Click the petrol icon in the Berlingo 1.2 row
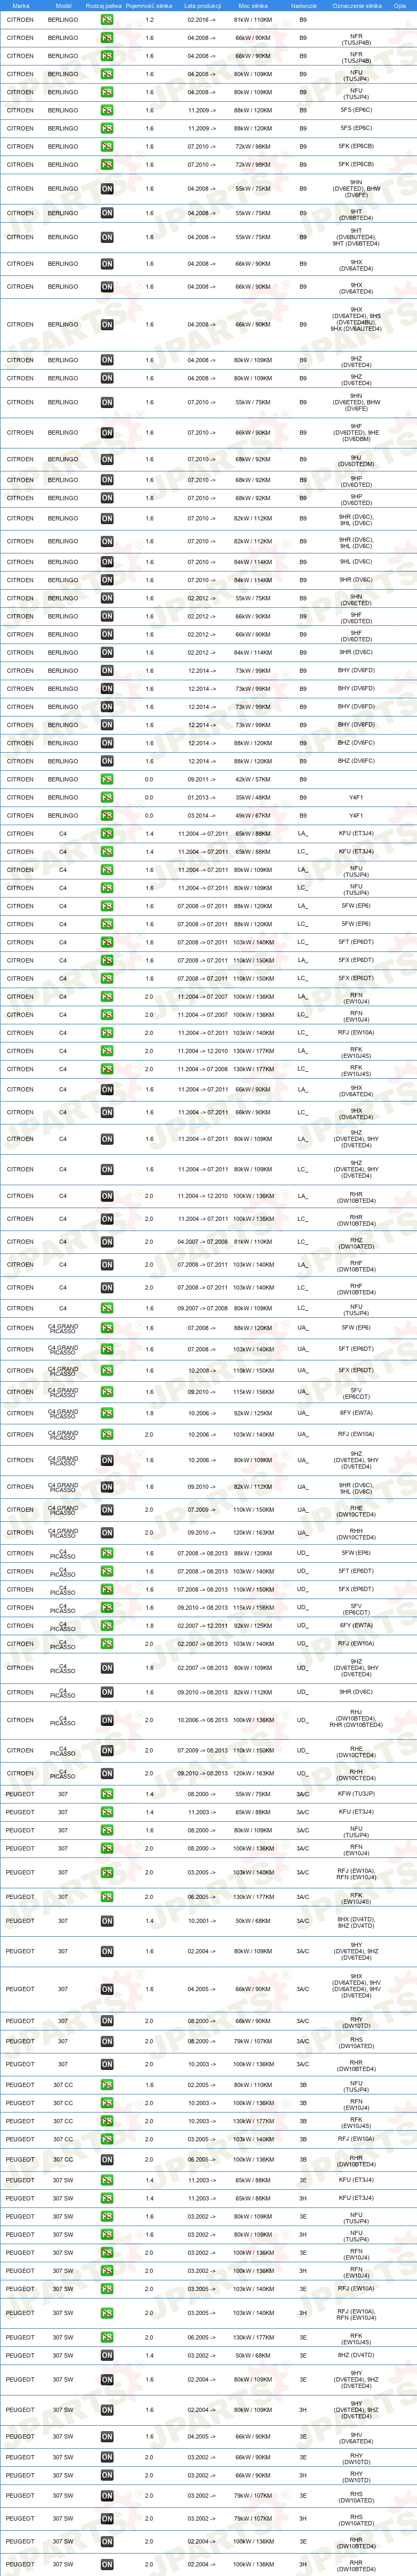Screen dimensions: 417x2576 click(x=107, y=20)
